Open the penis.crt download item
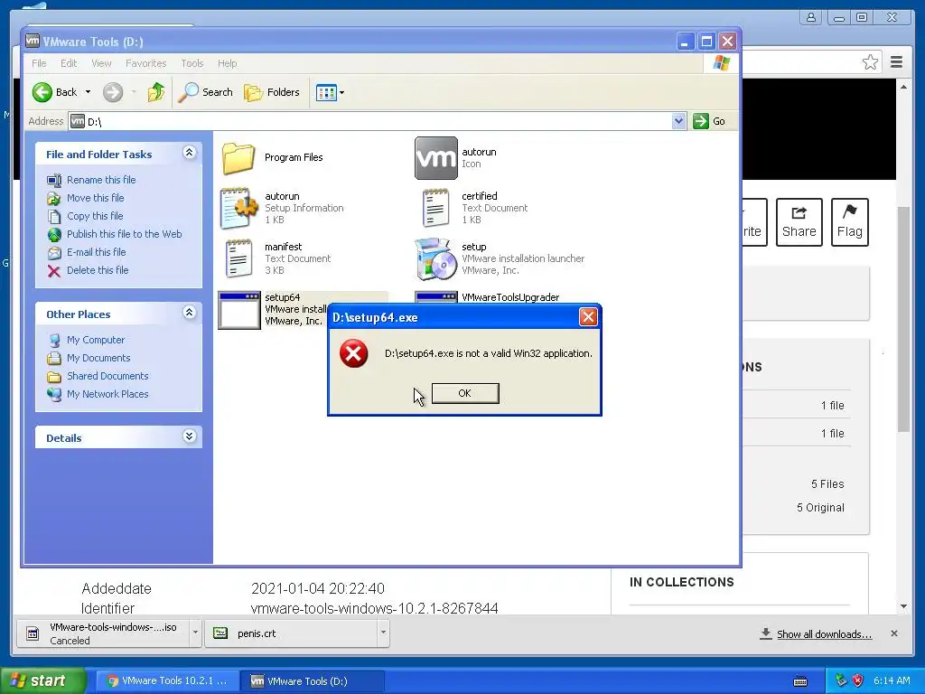Viewport: 925px width, 694px height. tap(292, 633)
